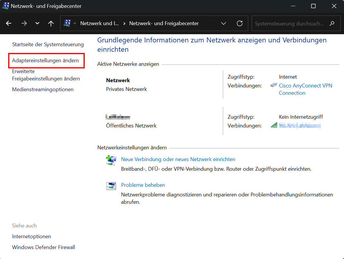The height and width of the screenshot is (259, 344).
Task: Click the Wi-Fi signal strength icon
Action: [x=274, y=124]
